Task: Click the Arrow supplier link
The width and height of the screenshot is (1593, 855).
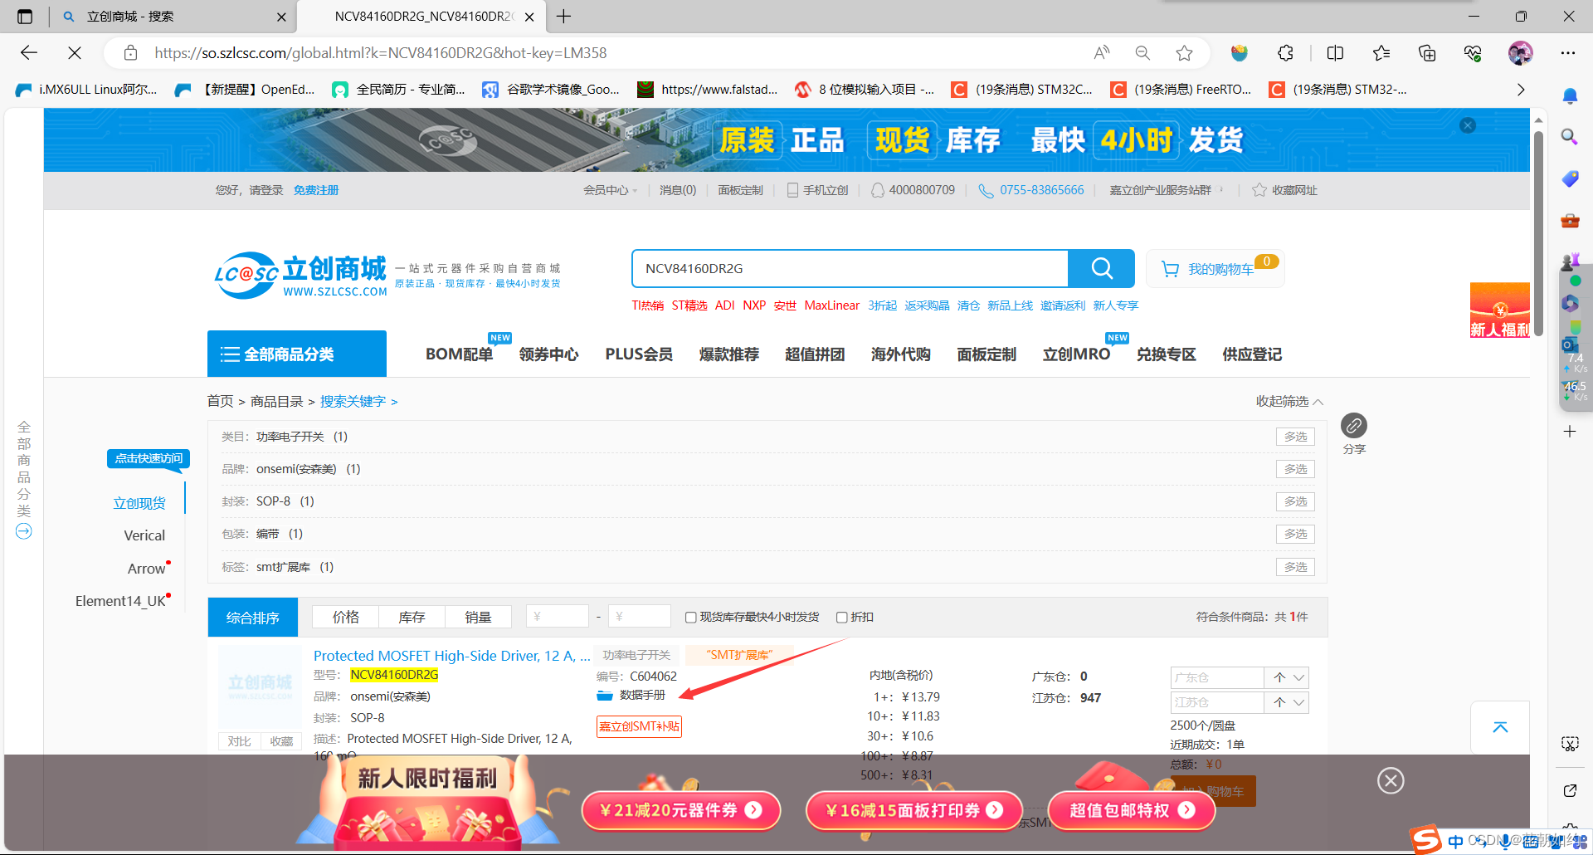Action: click(x=146, y=569)
